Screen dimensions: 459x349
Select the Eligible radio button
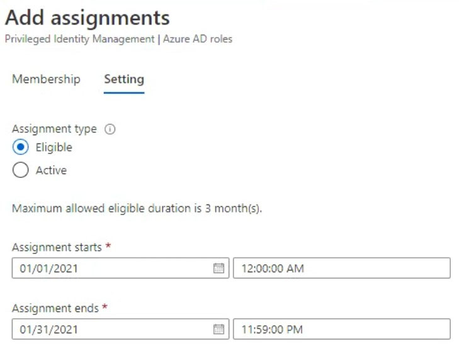pyautogui.click(x=21, y=147)
